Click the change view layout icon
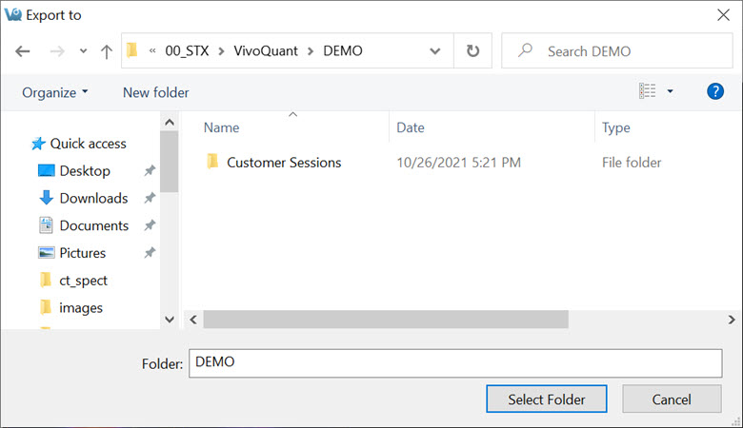This screenshot has height=428, width=743. pos(648,91)
